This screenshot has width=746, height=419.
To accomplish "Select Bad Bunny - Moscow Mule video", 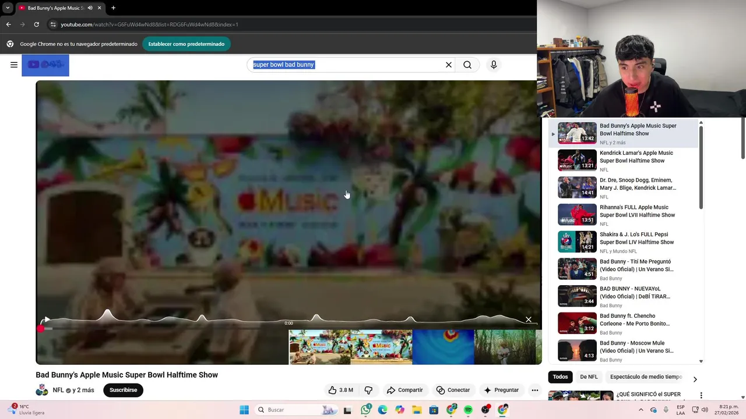I will (624, 351).
